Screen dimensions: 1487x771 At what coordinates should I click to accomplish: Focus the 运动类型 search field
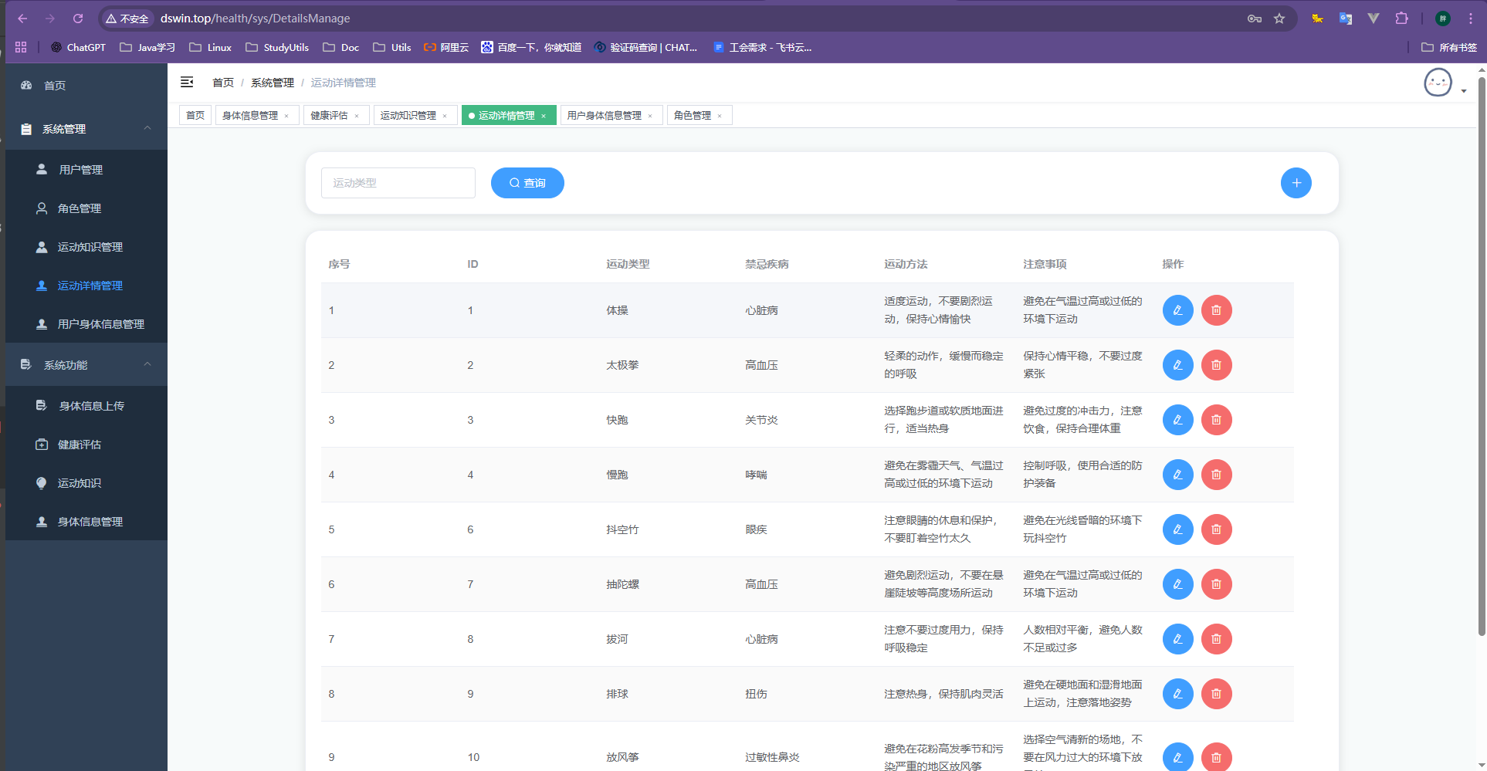click(x=398, y=183)
